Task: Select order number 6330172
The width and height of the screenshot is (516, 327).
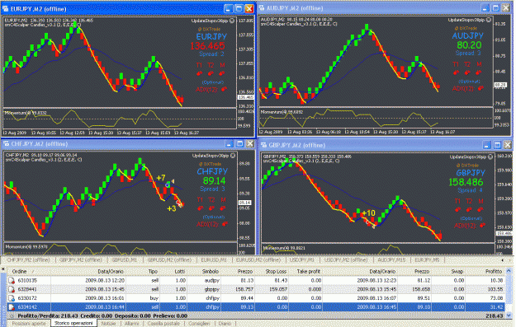Action: 27,298
